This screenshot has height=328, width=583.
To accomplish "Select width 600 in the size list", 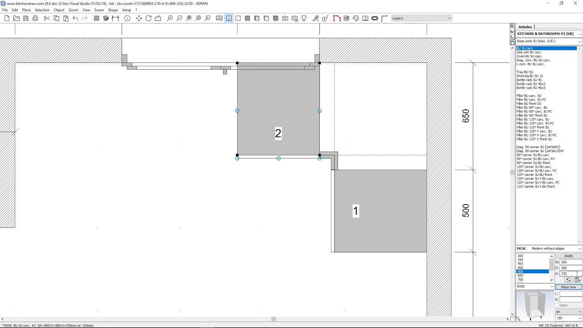I will pos(520,276).
